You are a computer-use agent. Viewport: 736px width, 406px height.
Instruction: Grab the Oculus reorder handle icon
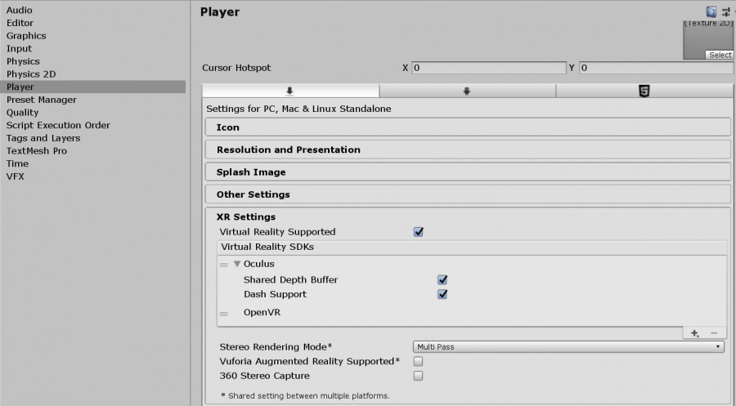coord(224,265)
